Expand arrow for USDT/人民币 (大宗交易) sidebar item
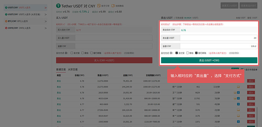The width and height of the screenshot is (262, 127). (x=46, y=14)
